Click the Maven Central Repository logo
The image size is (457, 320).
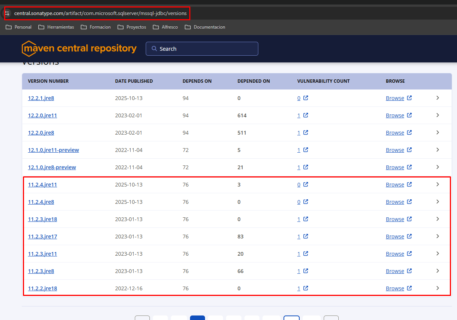[79, 49]
